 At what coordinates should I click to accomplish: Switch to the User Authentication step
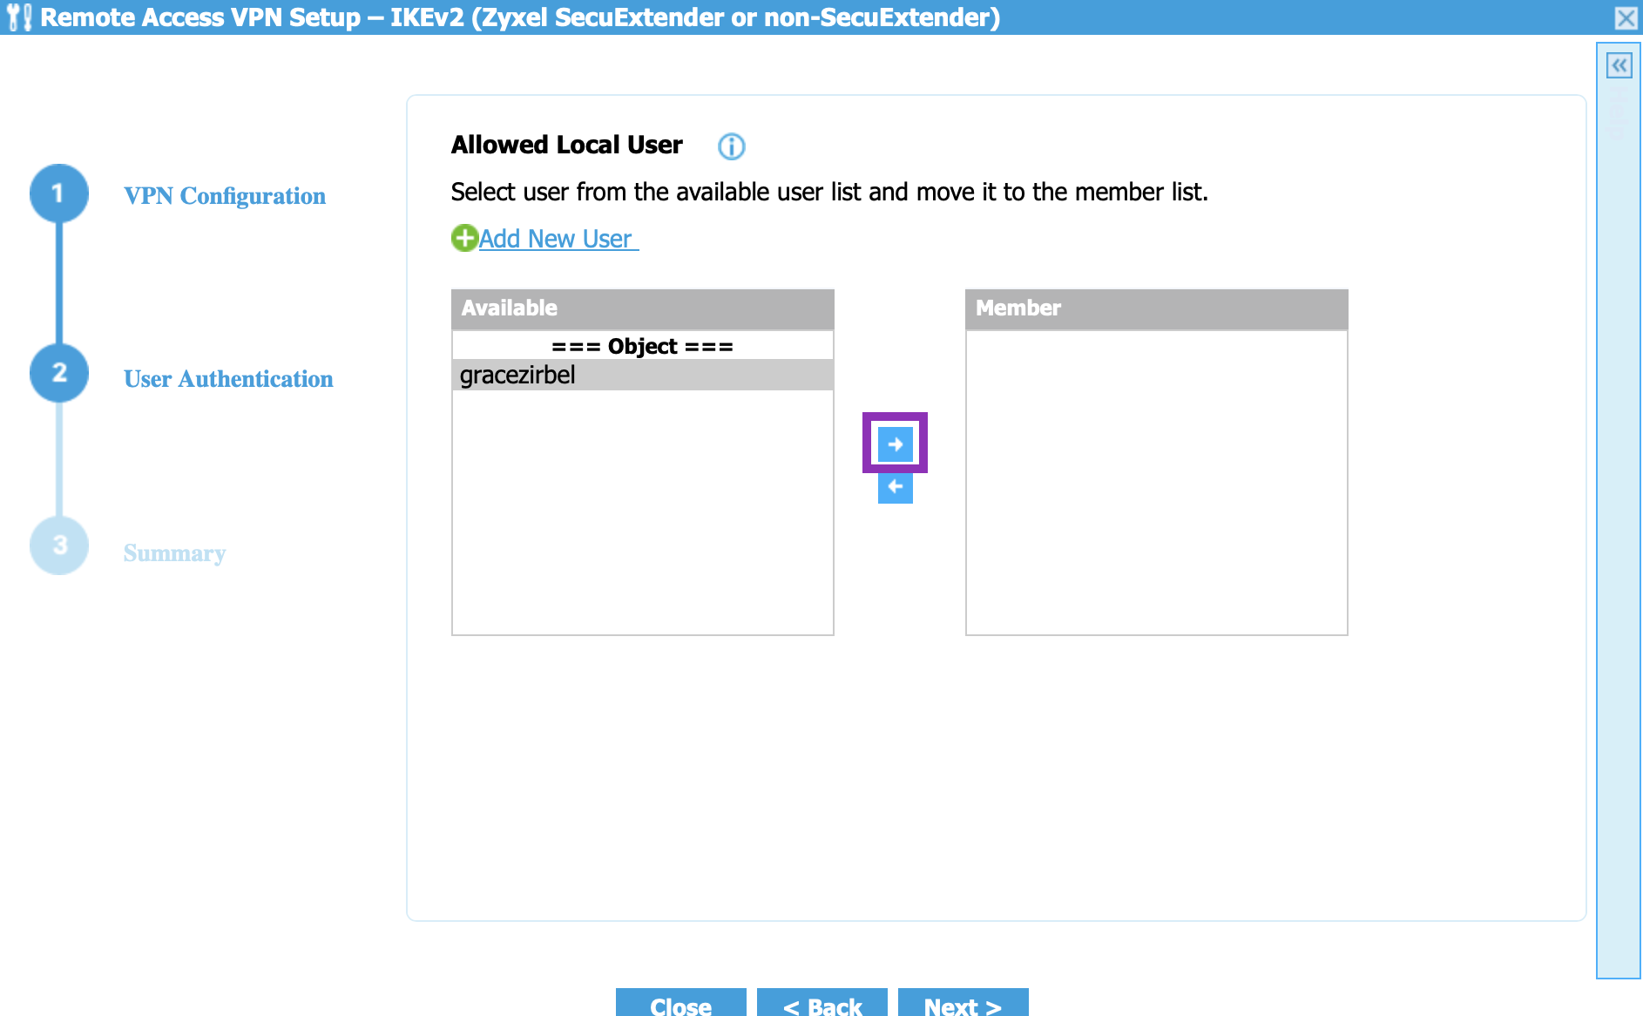click(x=228, y=379)
